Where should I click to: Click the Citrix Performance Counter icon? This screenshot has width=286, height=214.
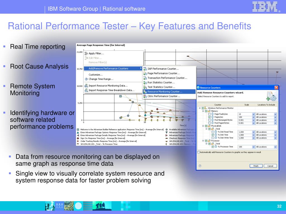coord(145,96)
